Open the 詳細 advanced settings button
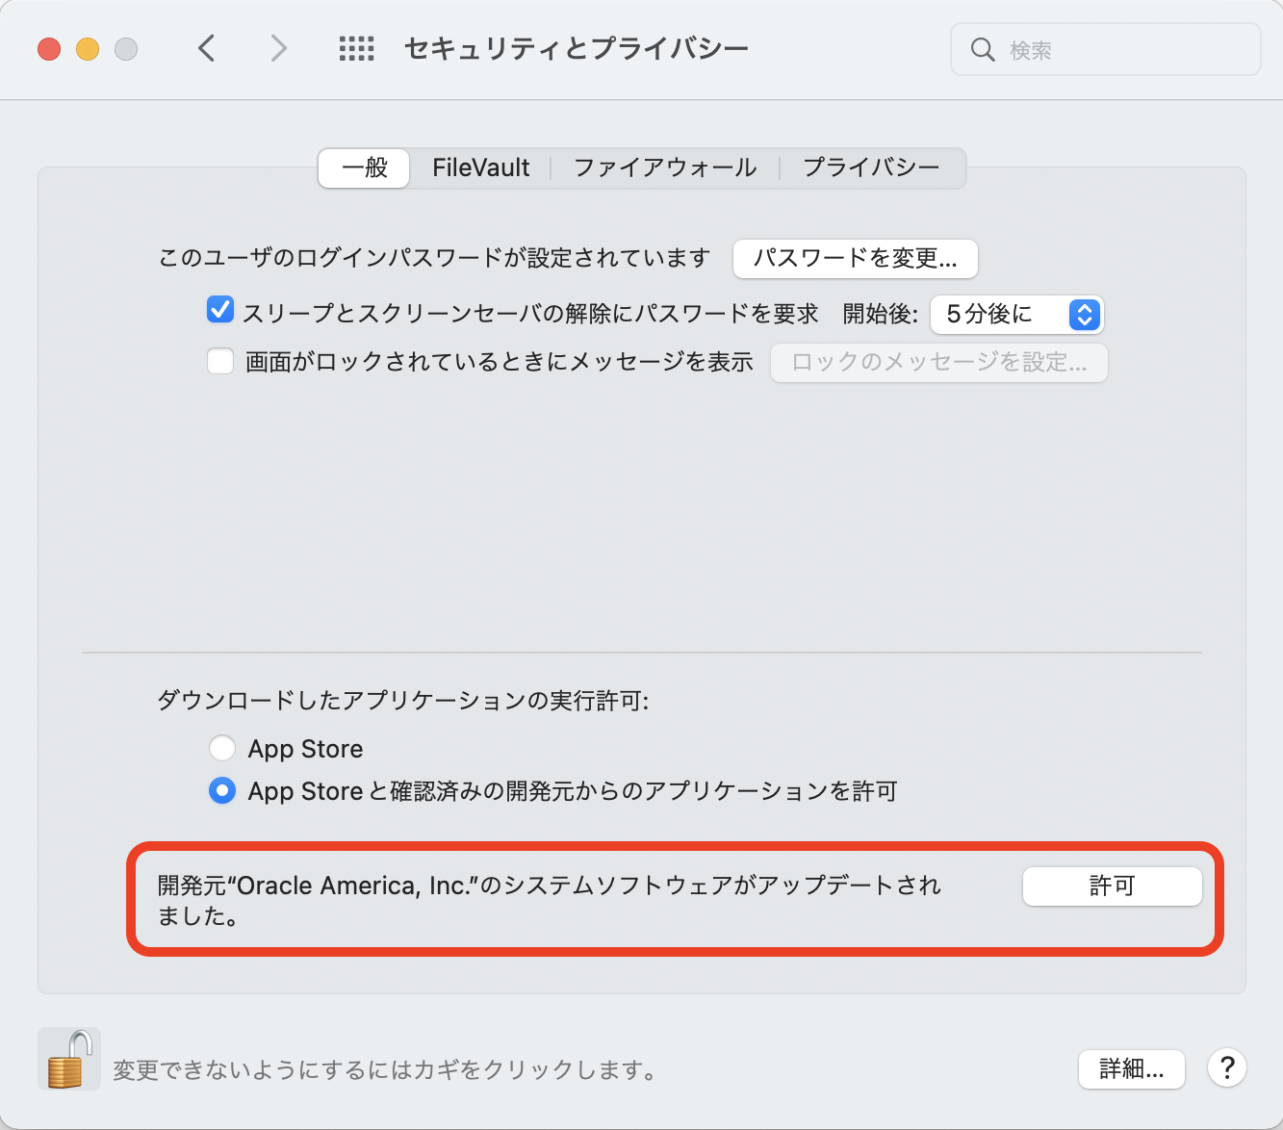This screenshot has height=1130, width=1283. coord(1131,1068)
